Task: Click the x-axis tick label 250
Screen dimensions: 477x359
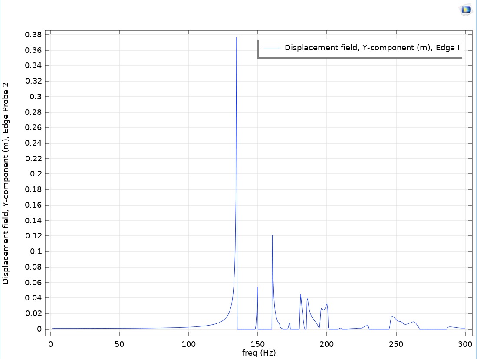Action: [396, 344]
